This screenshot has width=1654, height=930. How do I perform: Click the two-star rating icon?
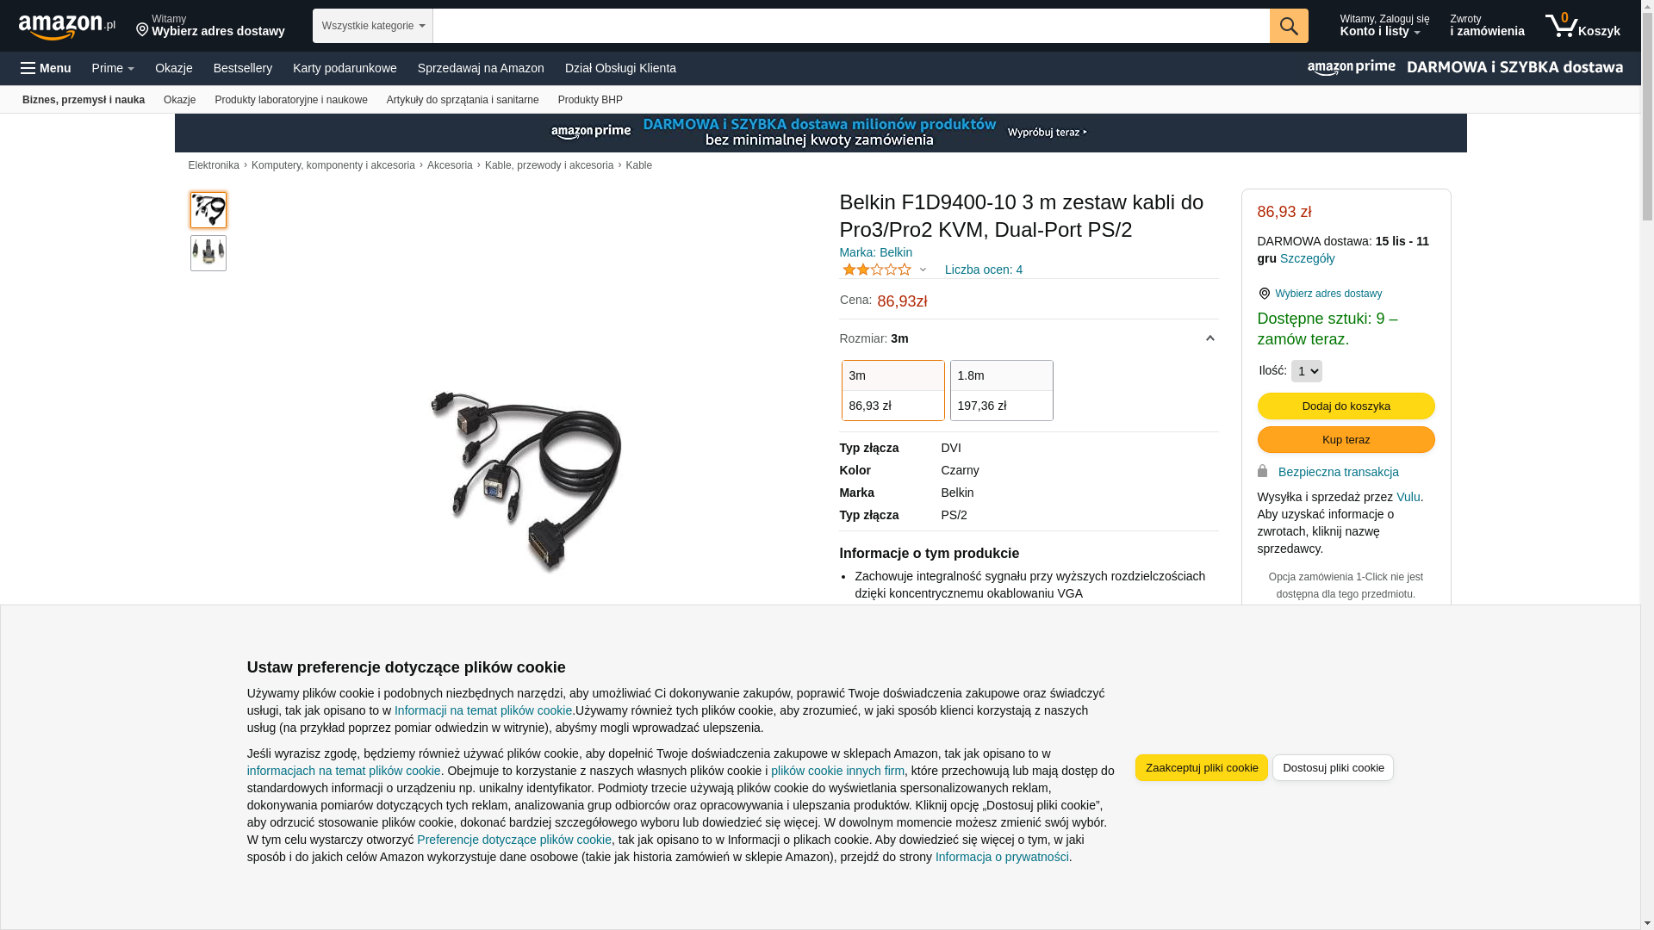(x=877, y=270)
